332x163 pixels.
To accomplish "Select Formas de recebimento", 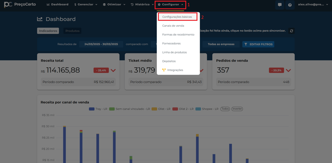I will 178,34.
